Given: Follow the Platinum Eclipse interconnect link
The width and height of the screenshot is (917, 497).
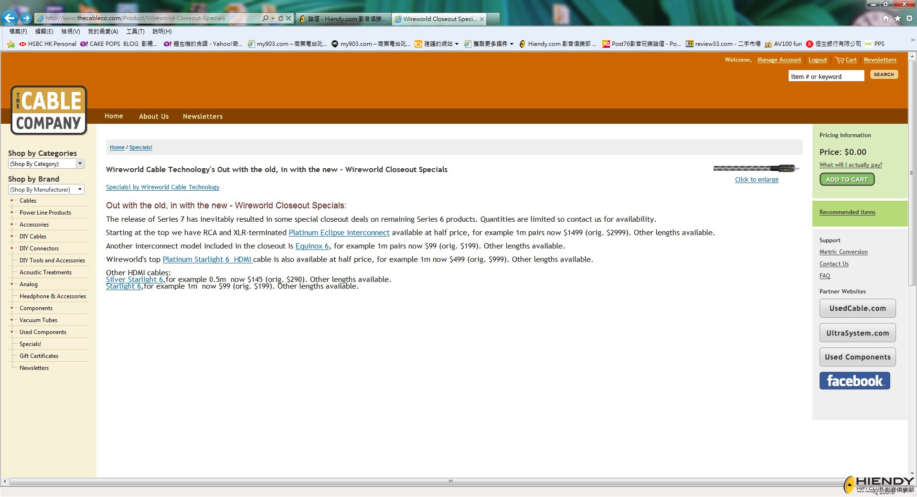Looking at the screenshot, I should [339, 233].
